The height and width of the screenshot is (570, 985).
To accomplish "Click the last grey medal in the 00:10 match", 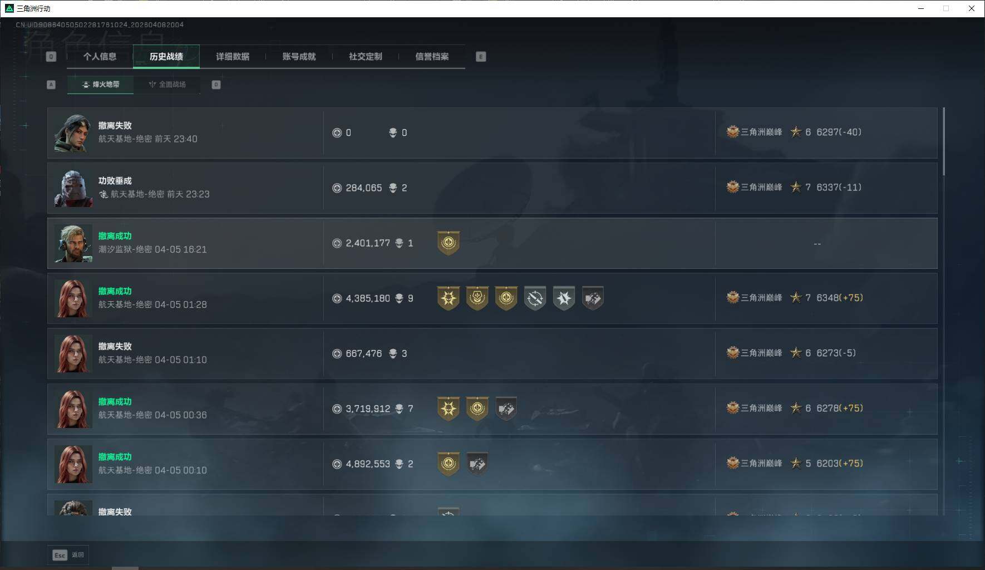I will 477,464.
